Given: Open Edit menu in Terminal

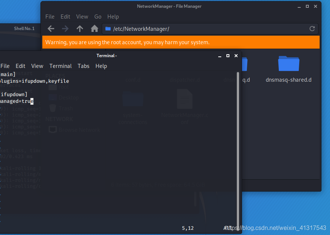Looking at the screenshot, I should pos(20,66).
